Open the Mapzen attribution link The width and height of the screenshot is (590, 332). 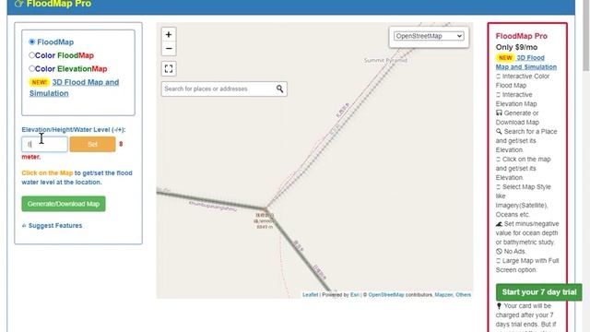443,295
